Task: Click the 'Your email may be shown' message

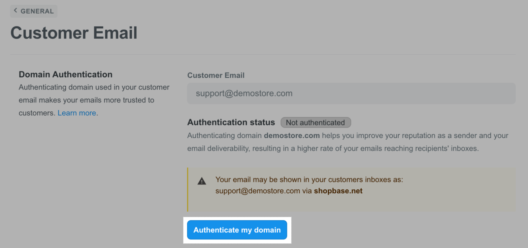Action: pos(309,179)
